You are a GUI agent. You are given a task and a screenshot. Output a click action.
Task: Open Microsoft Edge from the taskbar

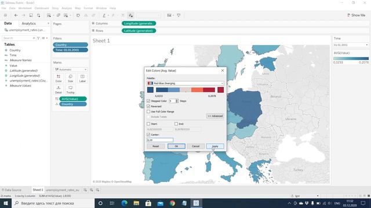124,203
